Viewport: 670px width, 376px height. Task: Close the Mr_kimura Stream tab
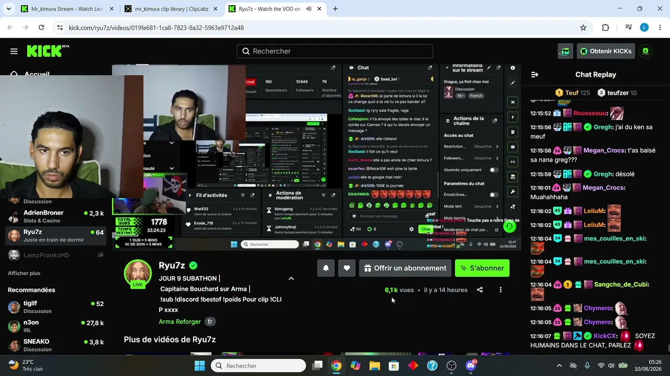[x=111, y=9]
